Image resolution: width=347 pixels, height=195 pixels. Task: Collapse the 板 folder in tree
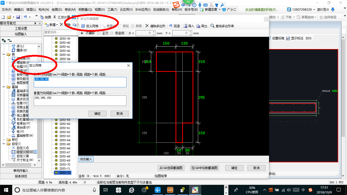pos(4,54)
